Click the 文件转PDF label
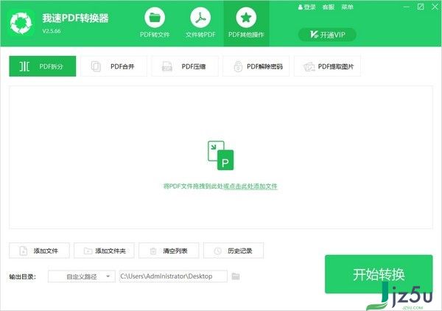This screenshot has width=442, height=311. pyautogui.click(x=200, y=35)
